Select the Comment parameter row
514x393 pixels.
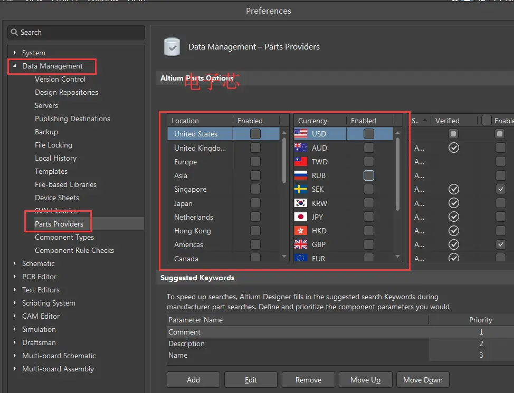click(x=340, y=332)
